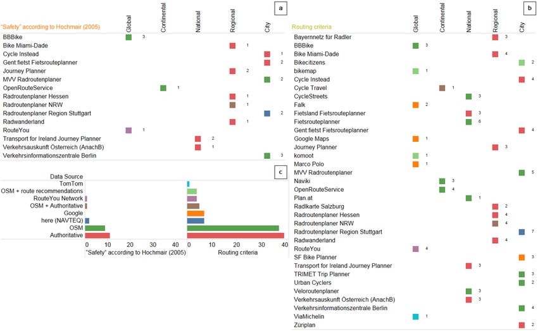Screen dimensions: 538x331
Task: Click the "Plan.at" row label
Action: click(303, 198)
